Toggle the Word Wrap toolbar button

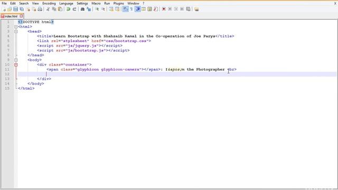[x=125, y=9]
